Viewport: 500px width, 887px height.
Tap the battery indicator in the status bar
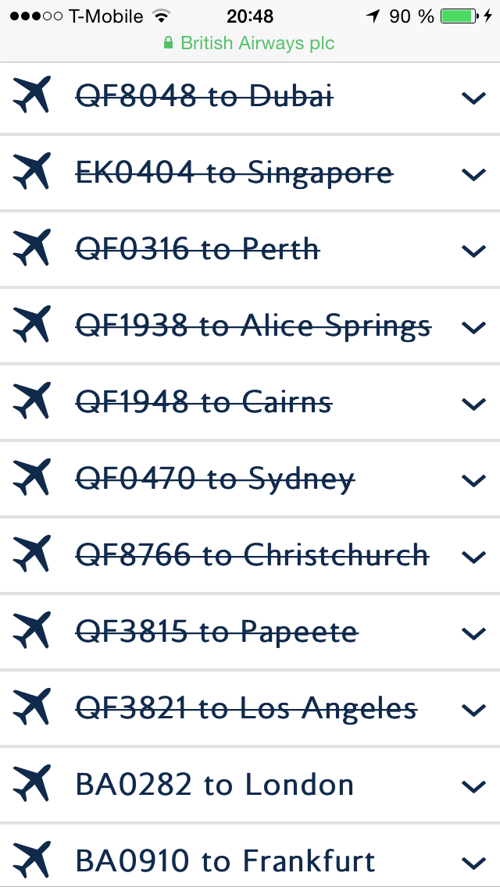(x=462, y=16)
